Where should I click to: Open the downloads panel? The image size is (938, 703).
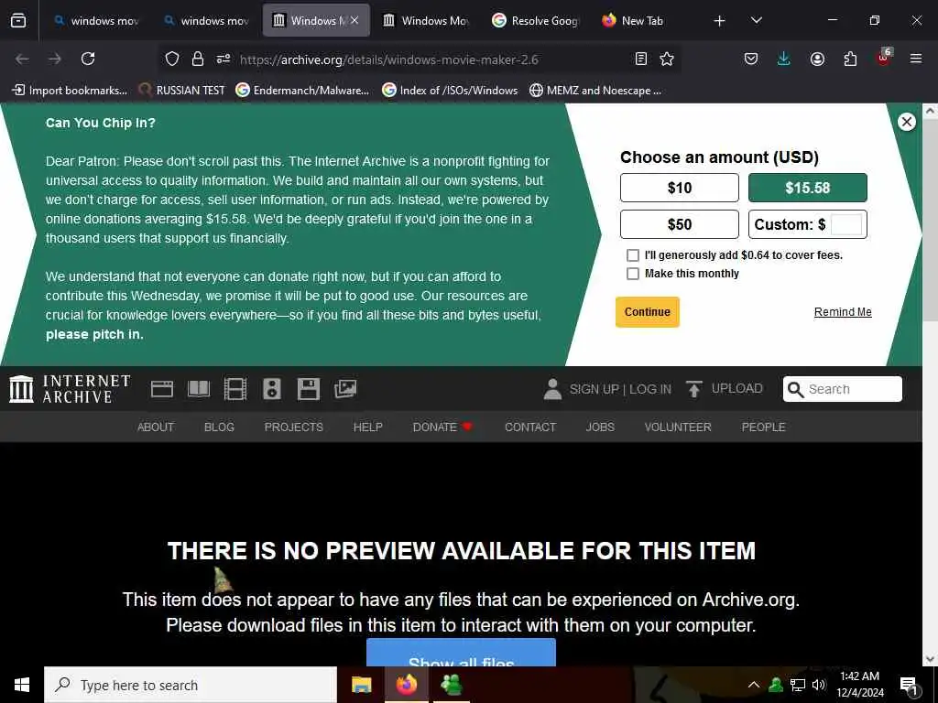[784, 59]
